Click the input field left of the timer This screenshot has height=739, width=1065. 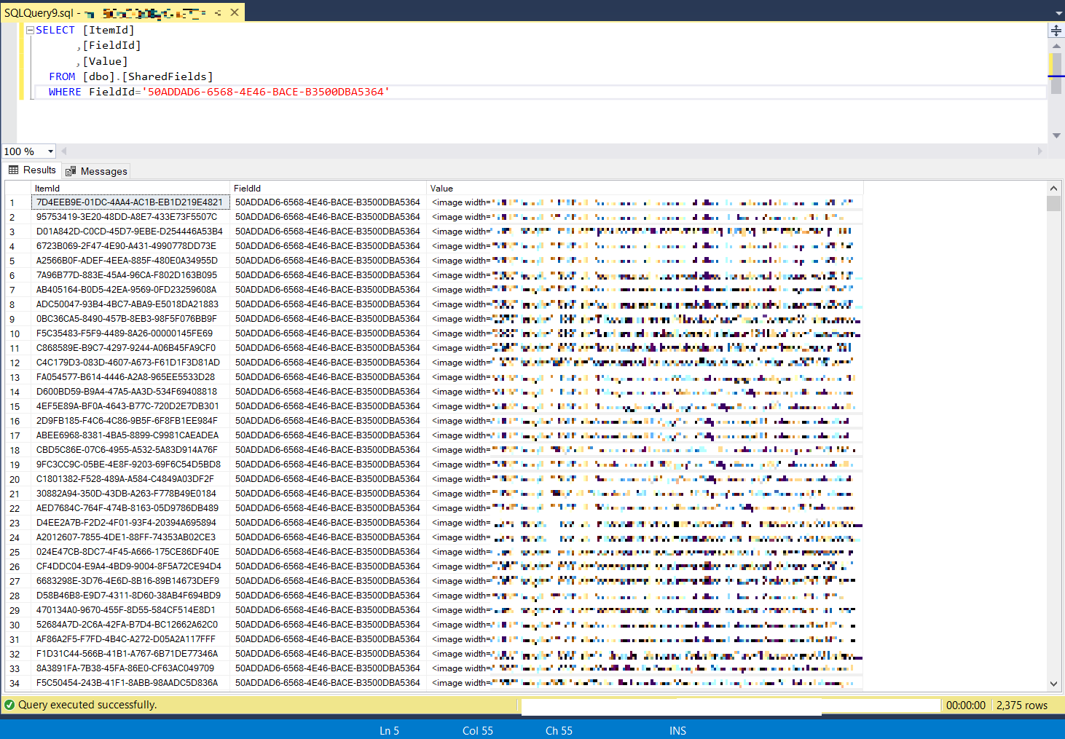click(x=728, y=705)
